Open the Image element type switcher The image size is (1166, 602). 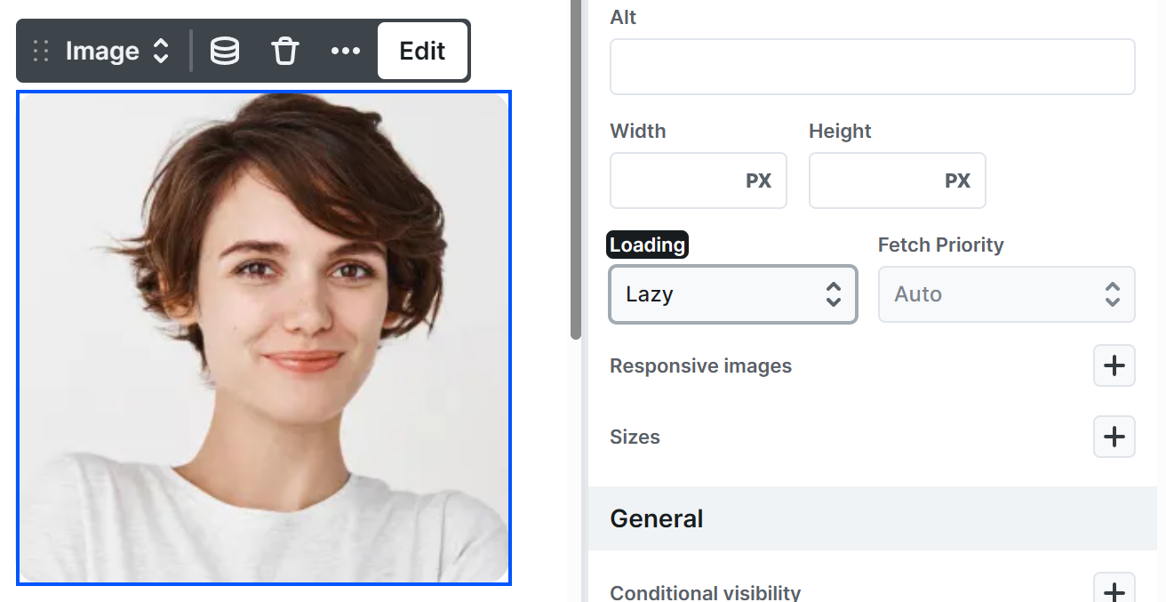[x=116, y=52]
